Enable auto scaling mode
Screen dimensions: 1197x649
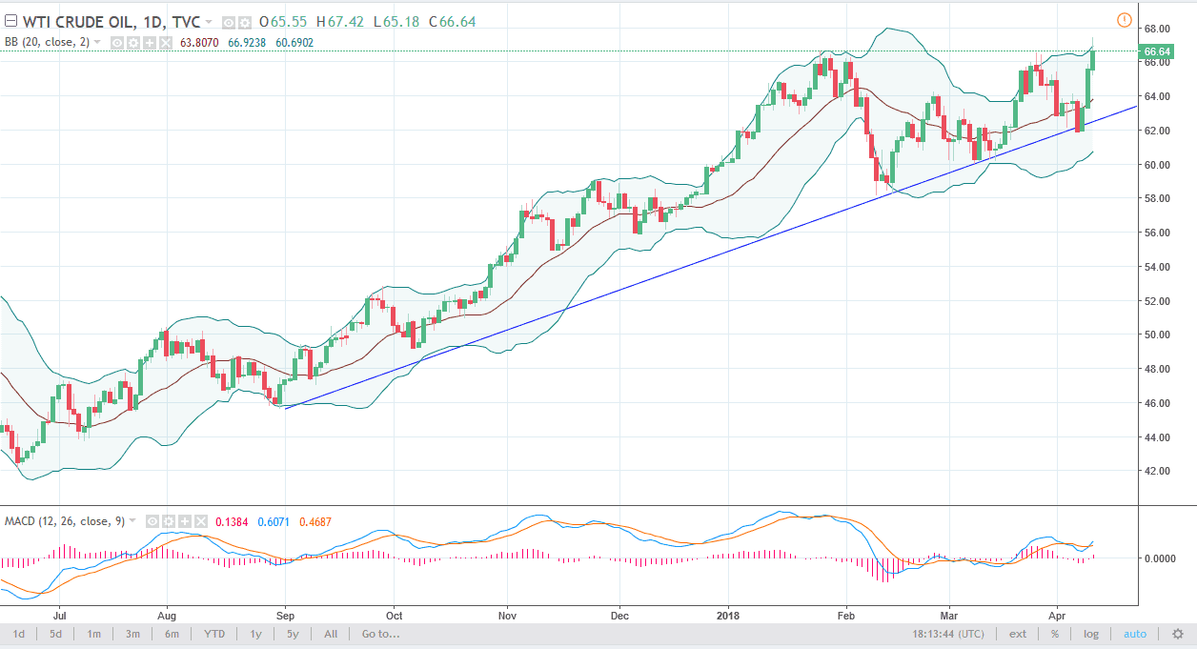point(1134,634)
